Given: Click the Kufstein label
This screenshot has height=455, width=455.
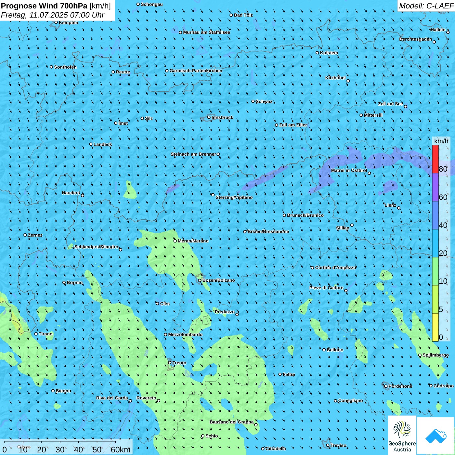Looking at the screenshot, I should click(x=329, y=53).
